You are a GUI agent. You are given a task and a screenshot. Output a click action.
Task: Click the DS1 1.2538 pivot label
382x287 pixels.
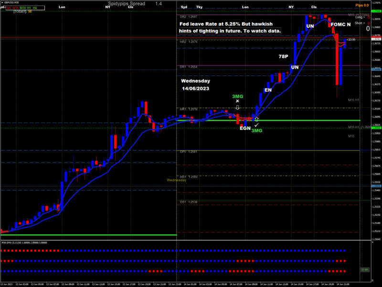[x=189, y=202]
